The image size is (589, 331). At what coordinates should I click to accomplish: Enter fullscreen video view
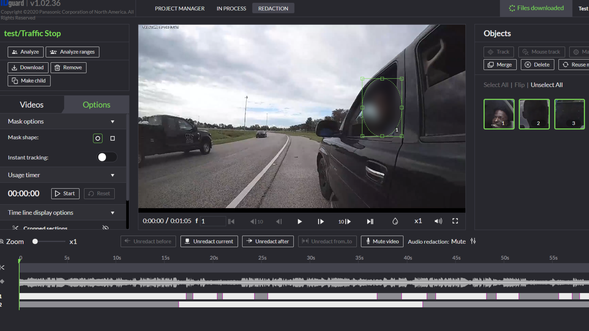coord(455,221)
